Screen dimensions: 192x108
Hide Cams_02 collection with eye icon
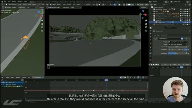click(185, 20)
